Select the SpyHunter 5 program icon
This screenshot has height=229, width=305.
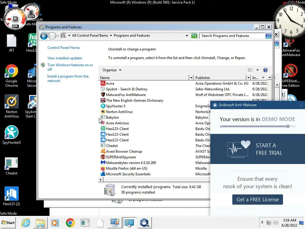coord(103,106)
